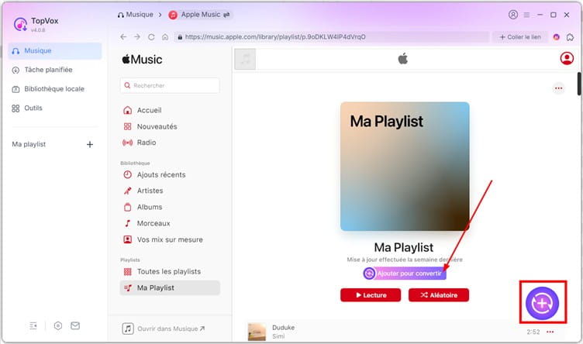
Task: Click the Musique breadcrumb
Action: 136,15
